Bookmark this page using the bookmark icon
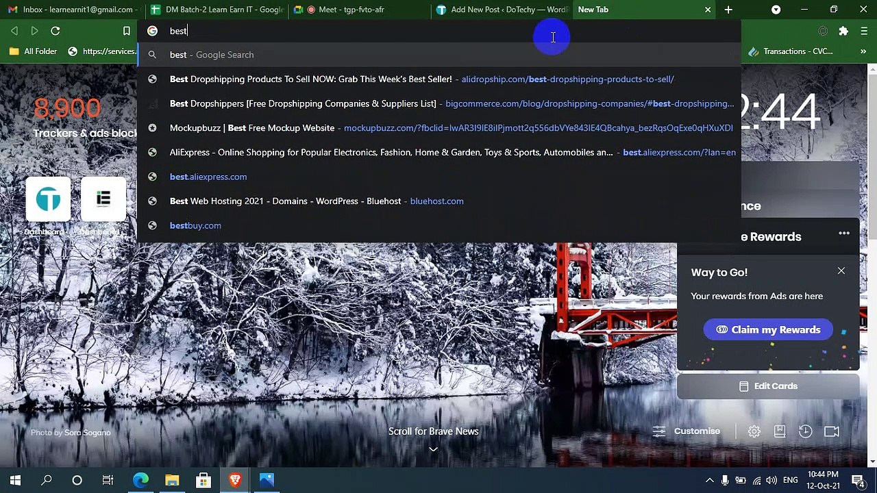Screen dimensions: 877x493 [127, 31]
